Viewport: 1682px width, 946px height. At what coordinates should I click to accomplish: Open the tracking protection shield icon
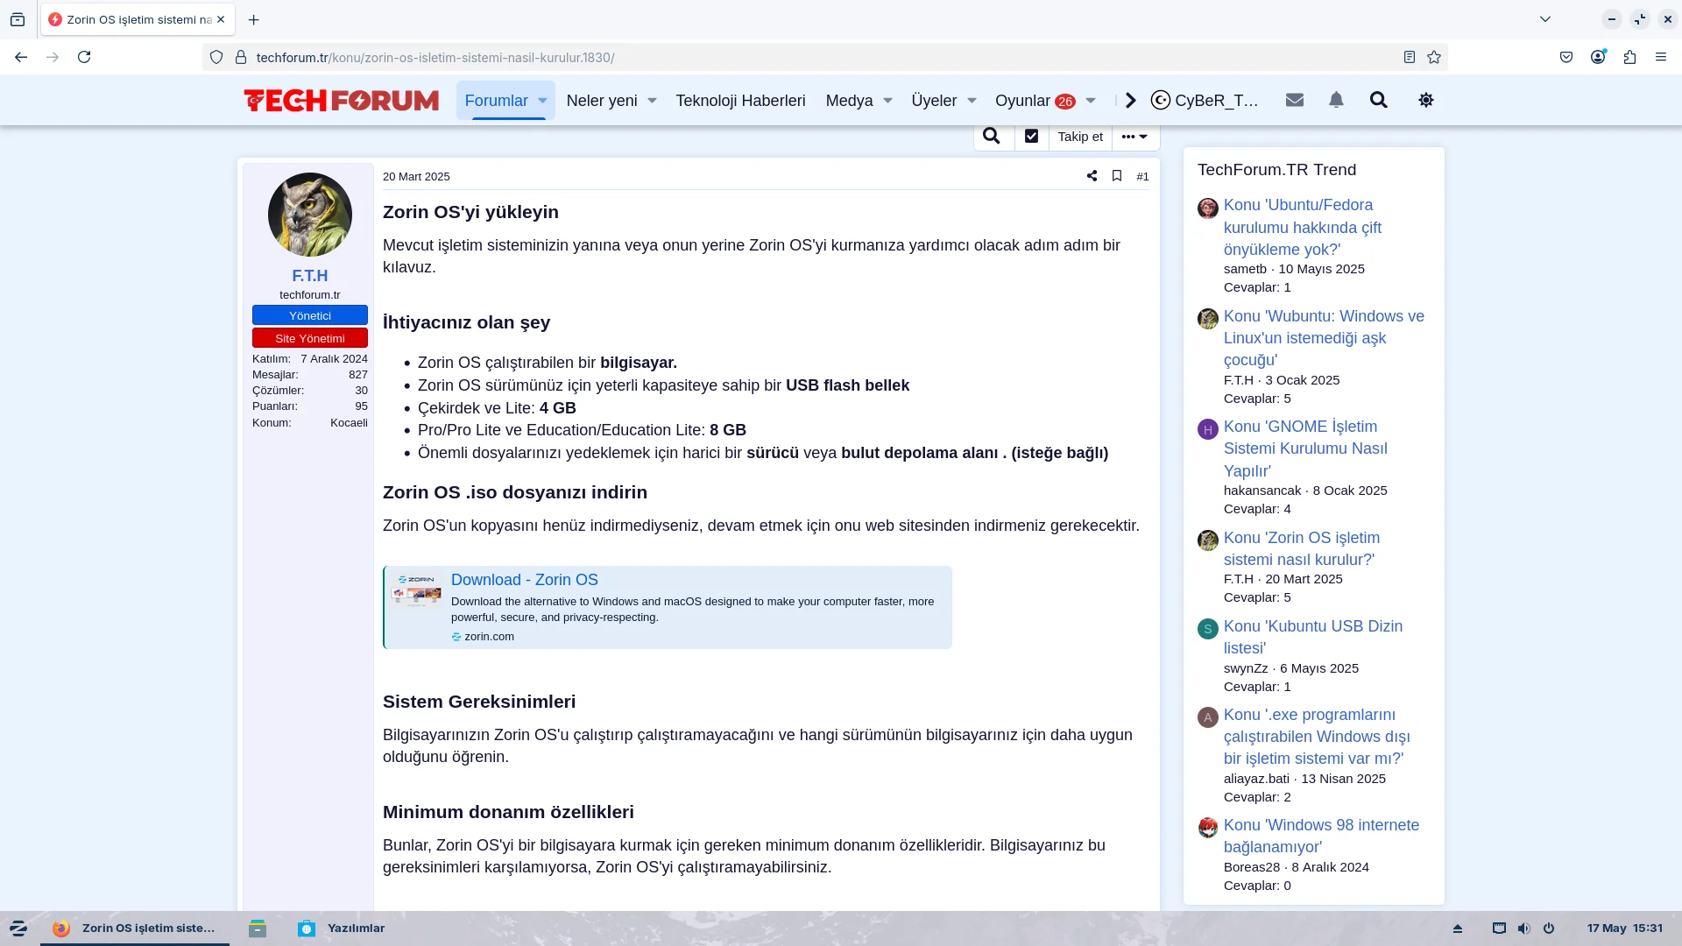(216, 57)
